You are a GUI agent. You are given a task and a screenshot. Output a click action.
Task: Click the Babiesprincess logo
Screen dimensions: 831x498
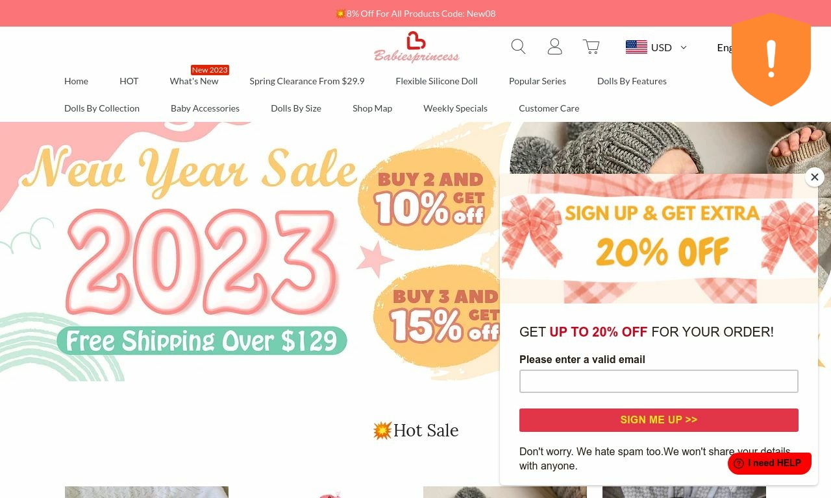pos(416,47)
